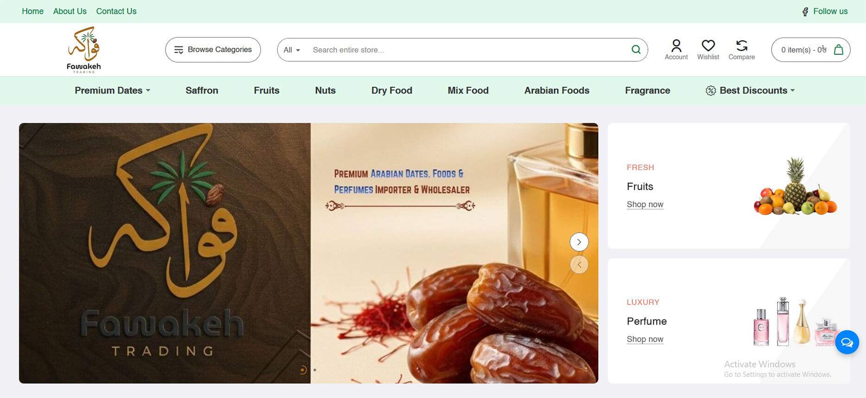The image size is (866, 398).
Task: Open the Account user icon
Action: point(676,46)
